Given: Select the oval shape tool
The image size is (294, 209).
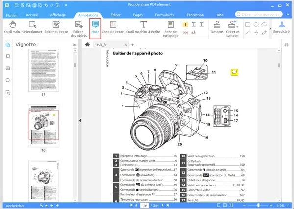Looking at the screenshot, I should pos(256,24).
